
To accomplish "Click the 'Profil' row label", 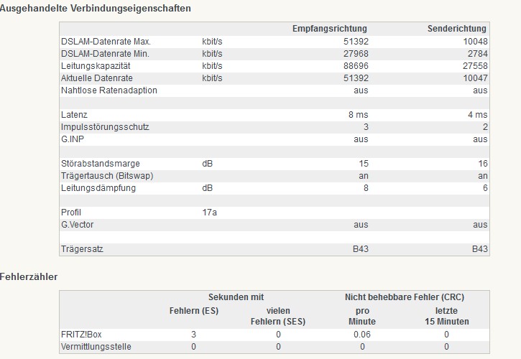I will pos(71,213).
